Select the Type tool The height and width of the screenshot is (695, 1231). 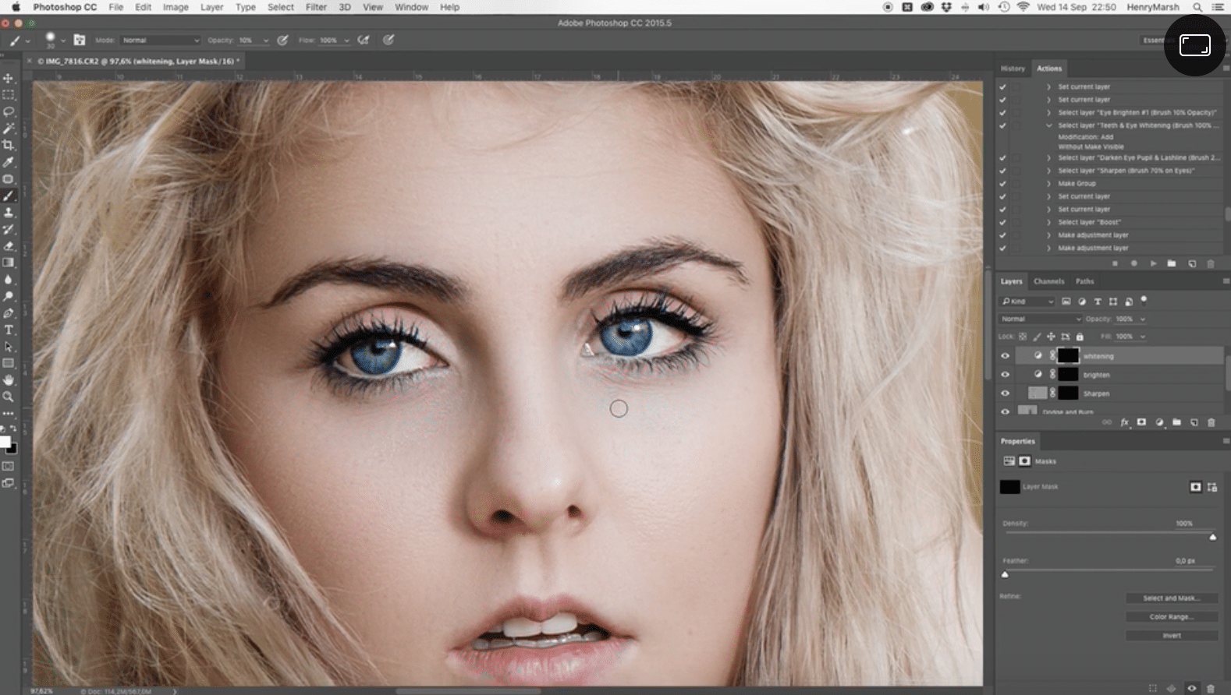(9, 330)
